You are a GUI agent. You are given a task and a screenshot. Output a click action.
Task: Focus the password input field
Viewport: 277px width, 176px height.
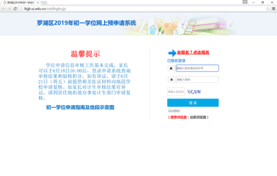point(197,79)
